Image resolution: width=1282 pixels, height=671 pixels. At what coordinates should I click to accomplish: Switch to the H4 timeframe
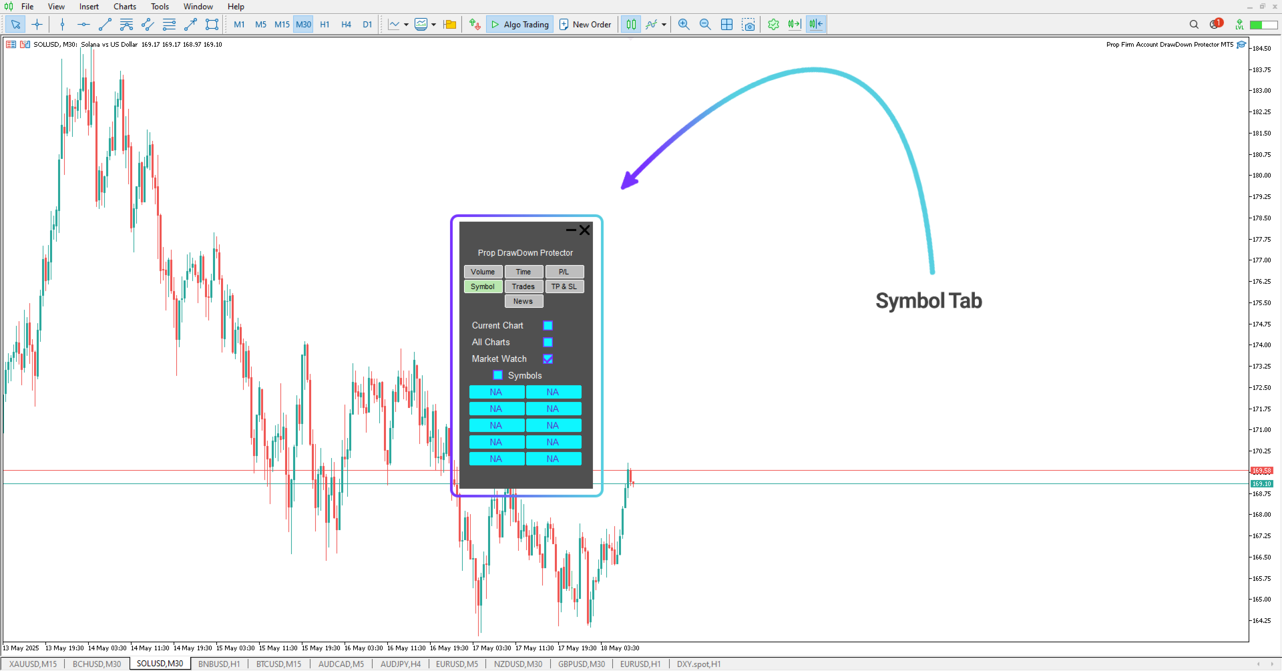click(346, 24)
